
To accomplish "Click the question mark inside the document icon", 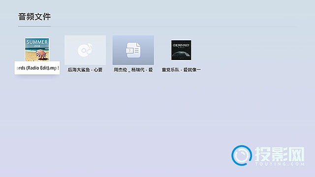I will point(130,51).
